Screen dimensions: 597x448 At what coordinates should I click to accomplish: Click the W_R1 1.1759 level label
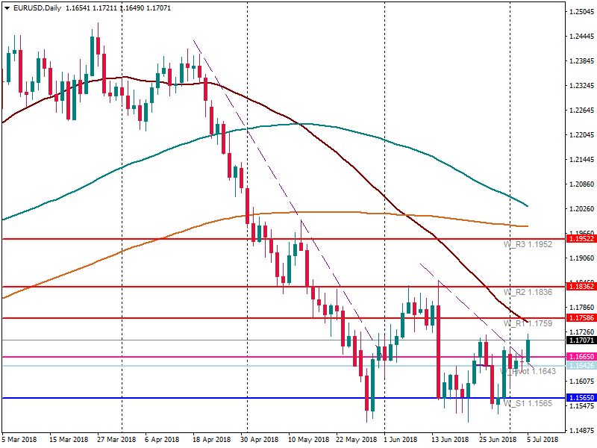click(x=528, y=323)
